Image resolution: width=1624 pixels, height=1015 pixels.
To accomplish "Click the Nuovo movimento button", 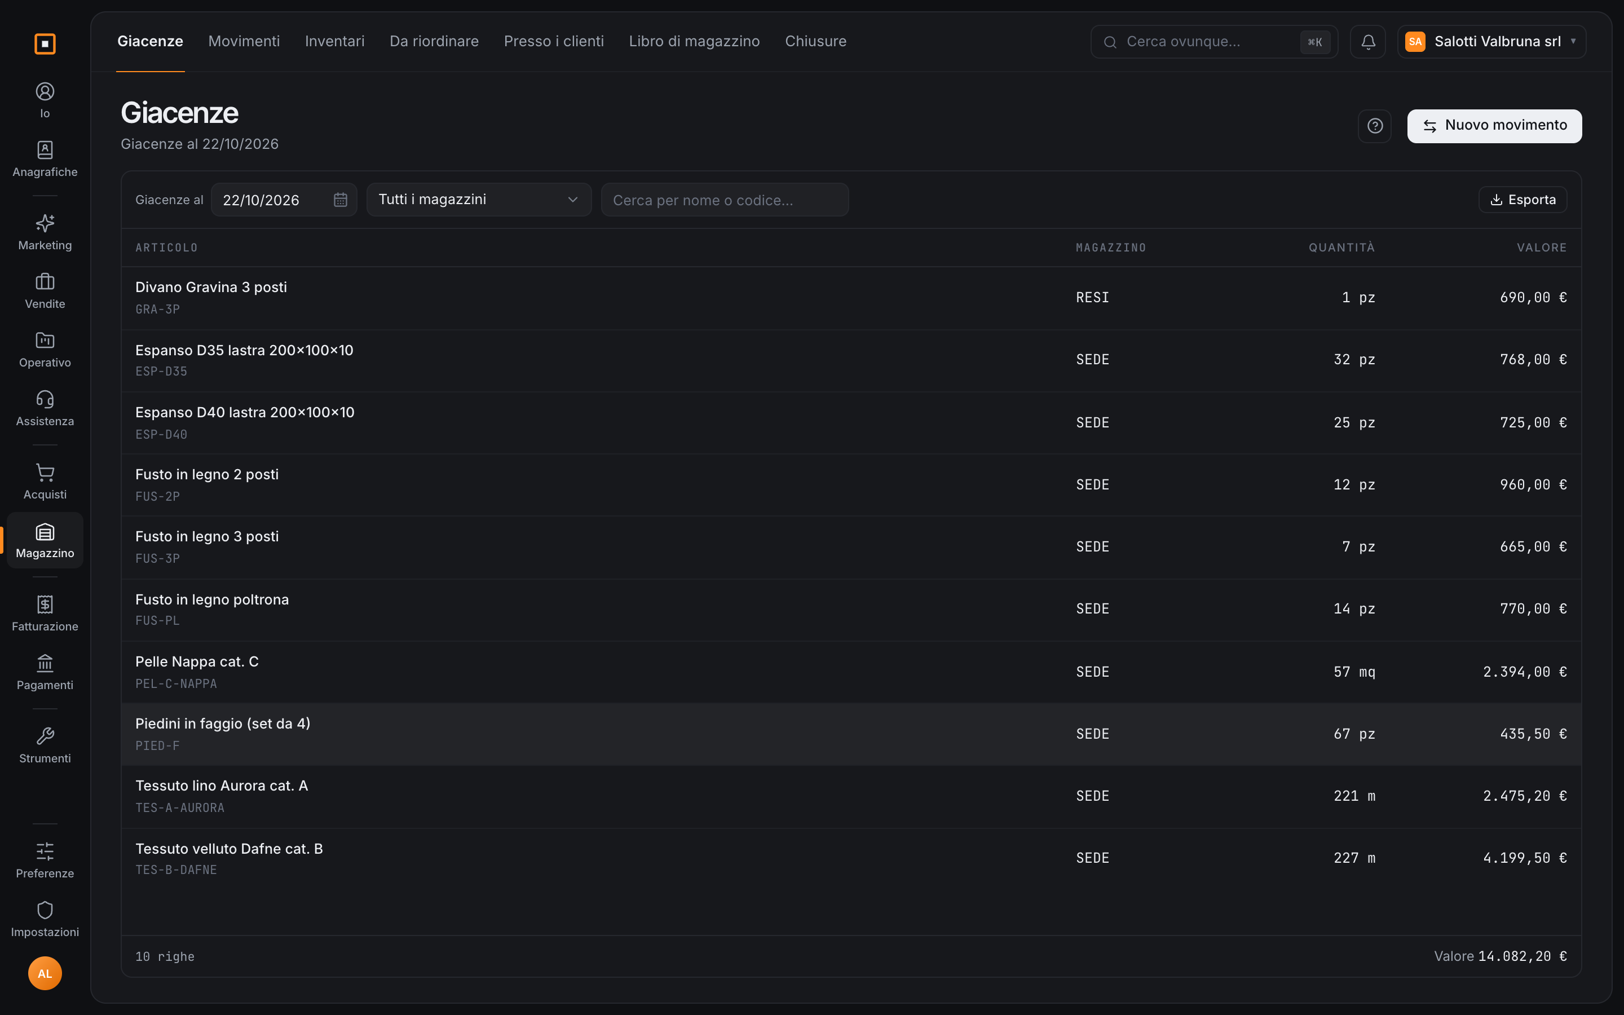I will (x=1494, y=126).
